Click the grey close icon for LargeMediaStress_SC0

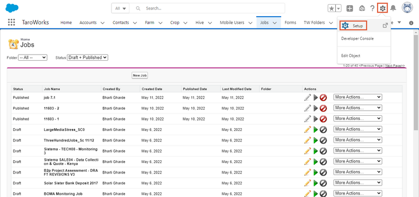click(323, 129)
